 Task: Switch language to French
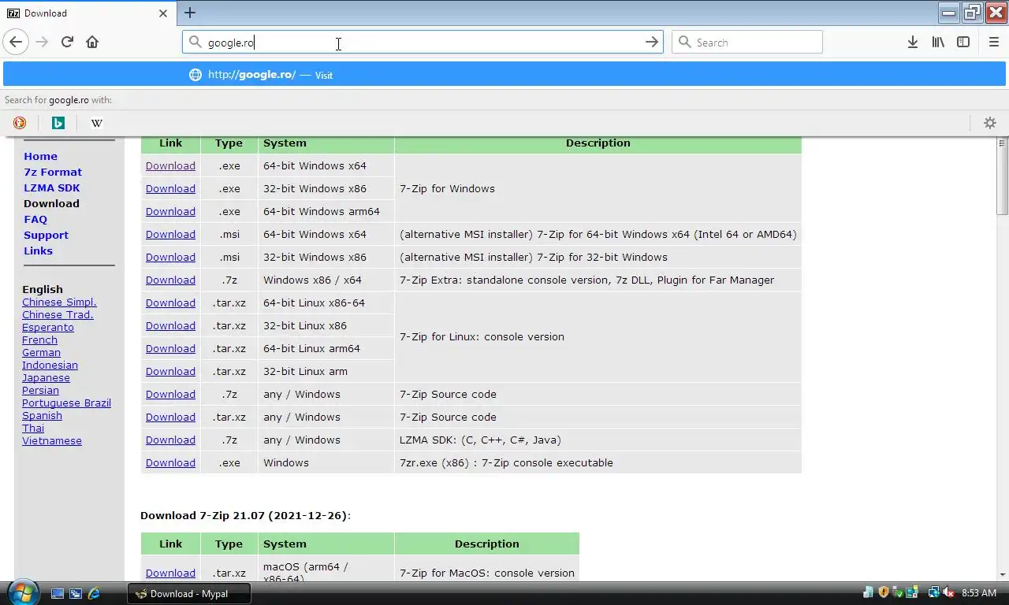pyautogui.click(x=39, y=340)
